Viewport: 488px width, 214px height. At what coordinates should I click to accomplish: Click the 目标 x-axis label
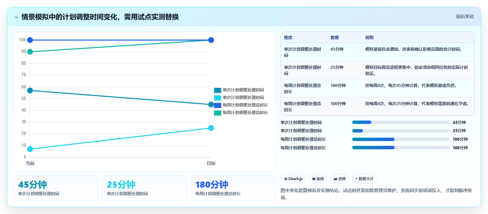[x=211, y=163]
